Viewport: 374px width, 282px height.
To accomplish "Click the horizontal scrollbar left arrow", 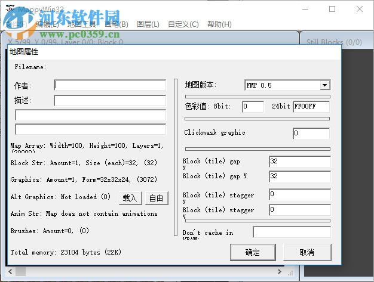I will click(x=10, y=271).
